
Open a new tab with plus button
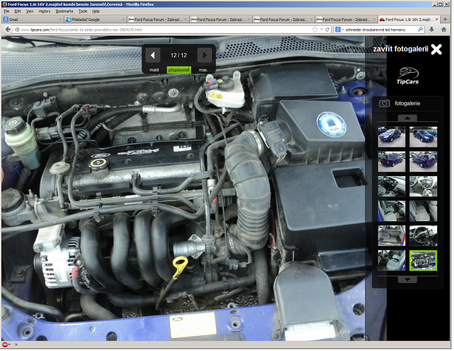click(445, 20)
